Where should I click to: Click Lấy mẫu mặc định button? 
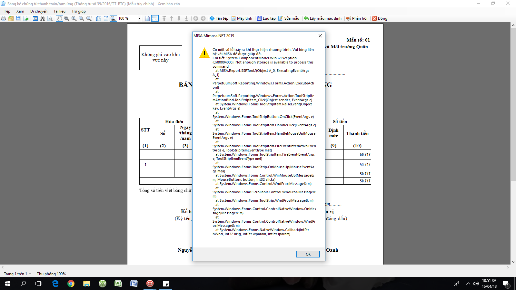(x=322, y=18)
